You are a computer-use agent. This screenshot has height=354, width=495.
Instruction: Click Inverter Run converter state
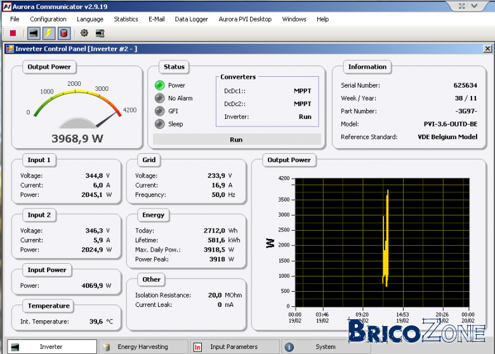click(305, 117)
